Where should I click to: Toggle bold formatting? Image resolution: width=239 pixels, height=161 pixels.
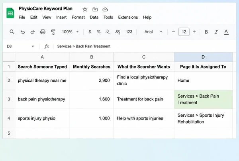click(206, 32)
